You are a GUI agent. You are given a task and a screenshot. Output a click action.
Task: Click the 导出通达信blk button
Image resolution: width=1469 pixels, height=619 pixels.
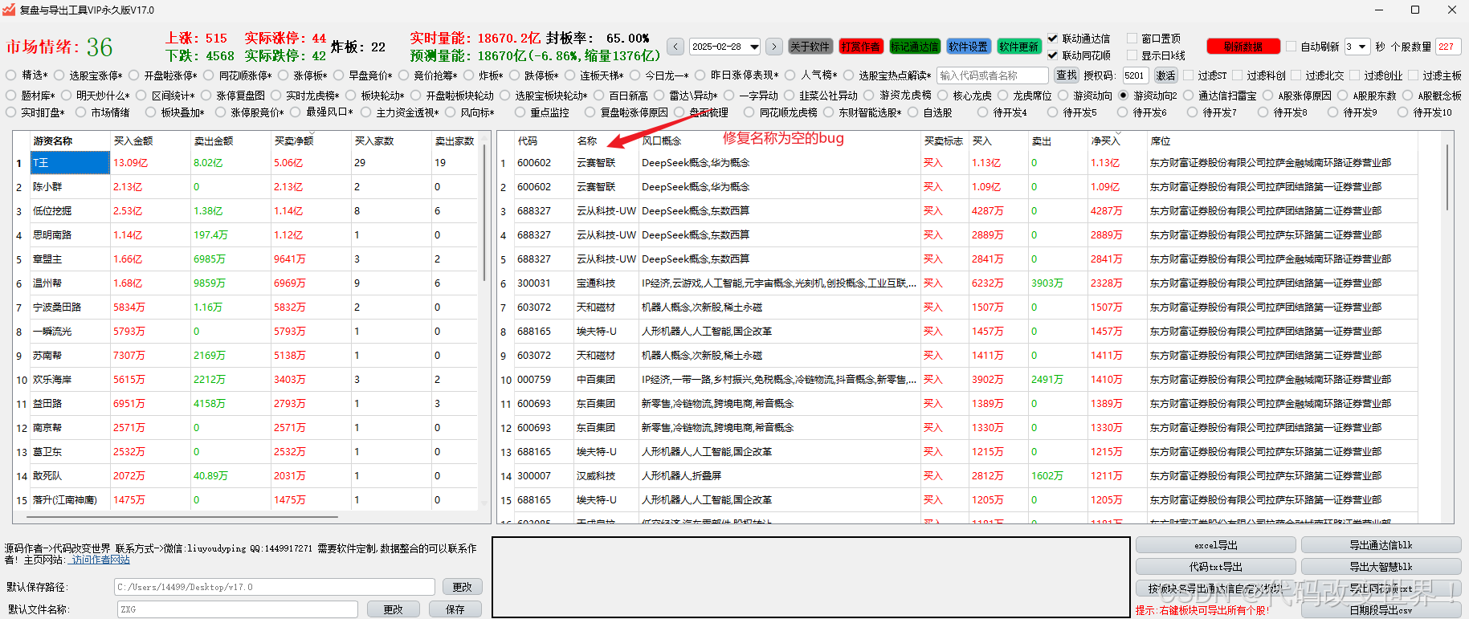tap(1381, 545)
